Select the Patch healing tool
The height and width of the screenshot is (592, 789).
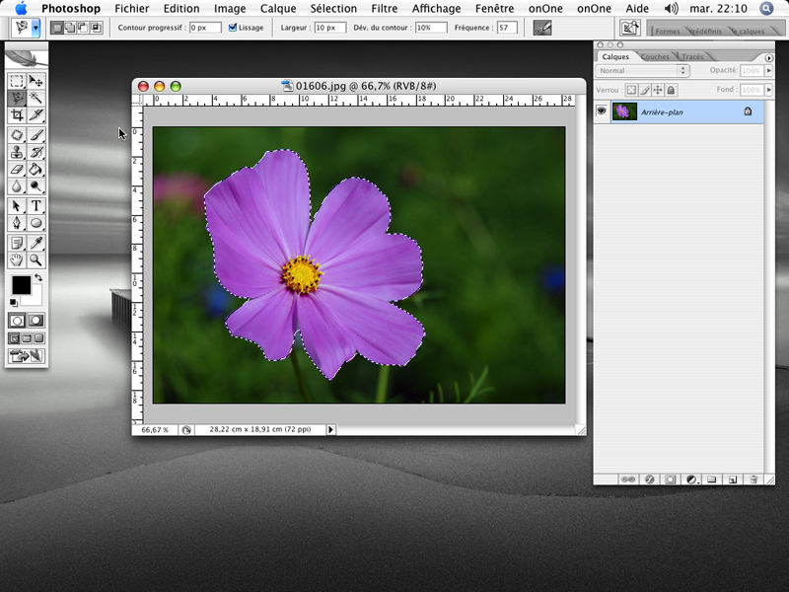(17, 135)
